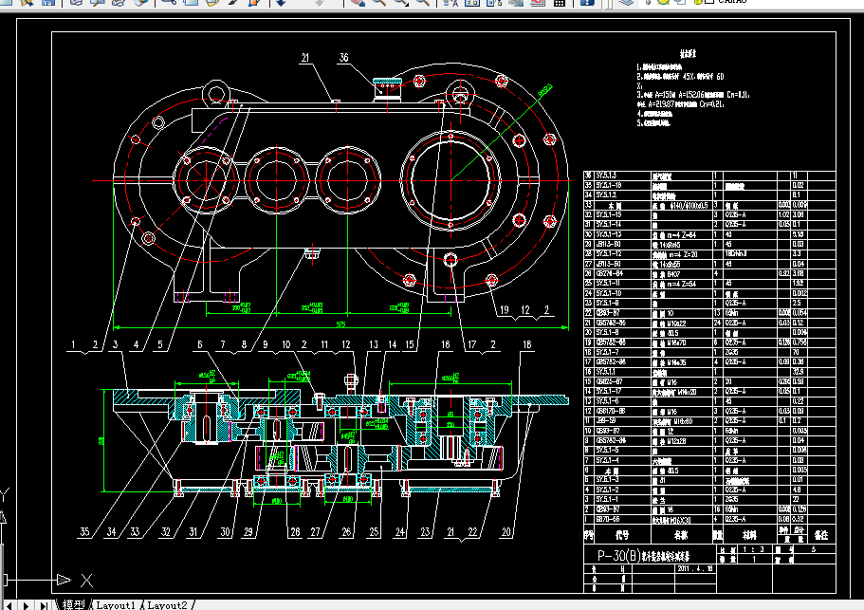This screenshot has width=864, height=610.
Task: Click the Save floppy disk icon
Action: (48, 2)
